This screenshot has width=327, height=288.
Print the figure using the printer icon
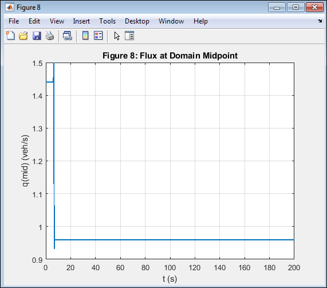coord(50,36)
